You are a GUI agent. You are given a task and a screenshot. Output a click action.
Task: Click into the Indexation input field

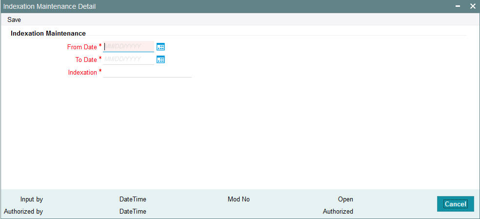(x=147, y=72)
